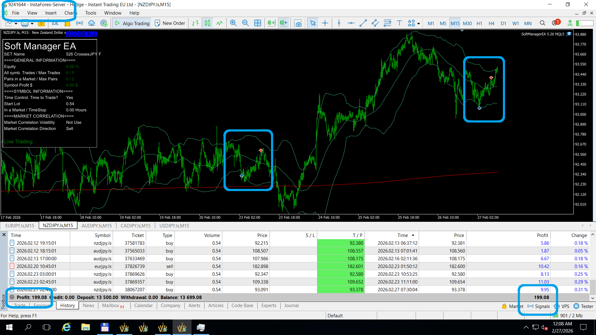
Task: Expand the Profit summary row
Action: (12, 297)
